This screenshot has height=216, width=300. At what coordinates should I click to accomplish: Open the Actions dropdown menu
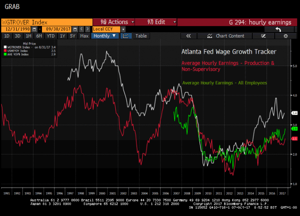coord(114,22)
